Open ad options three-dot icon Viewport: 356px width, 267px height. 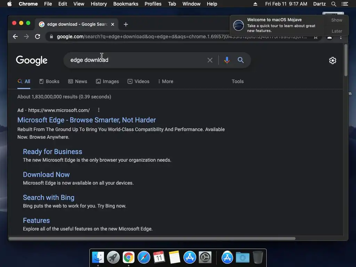(x=98, y=110)
